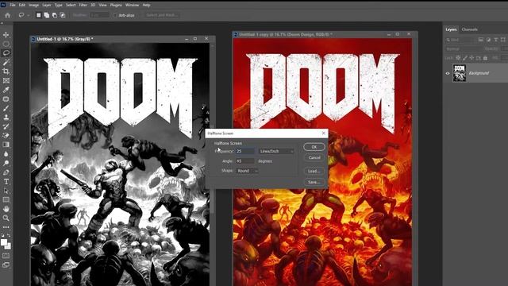Select the Move tool
Viewport: 508px width, 286px height.
click(x=6, y=35)
